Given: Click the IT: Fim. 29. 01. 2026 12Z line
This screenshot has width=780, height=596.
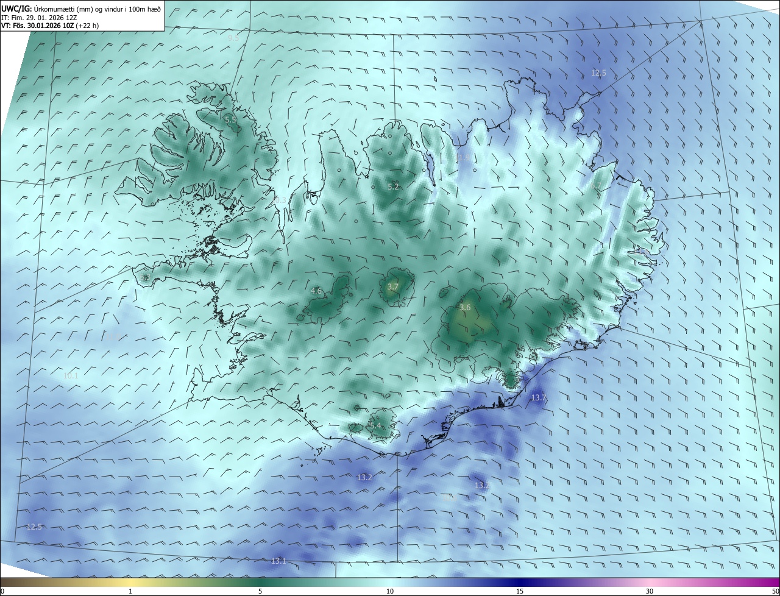Looking at the screenshot, I should [38, 18].
